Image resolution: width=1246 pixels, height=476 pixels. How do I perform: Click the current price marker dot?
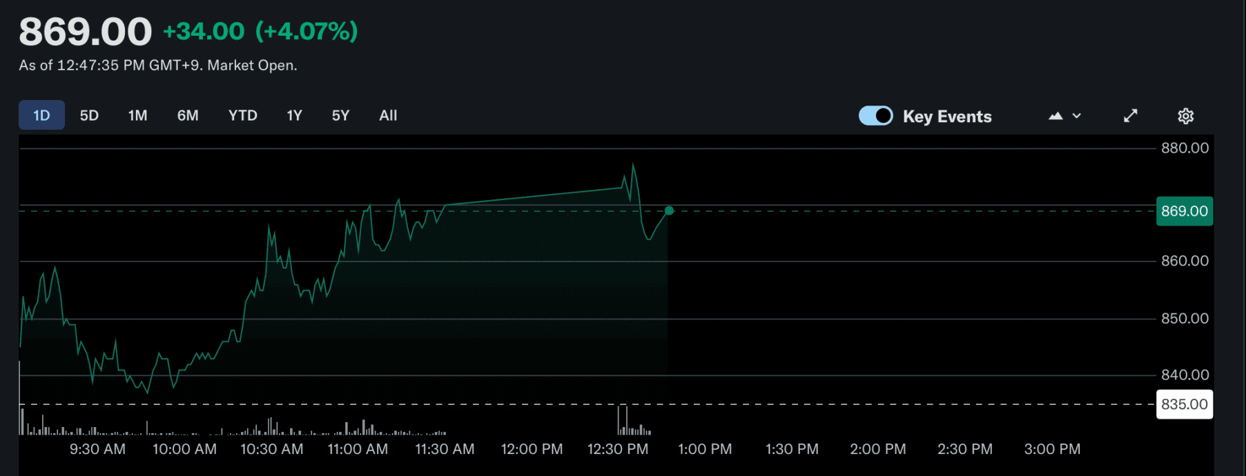coord(669,210)
